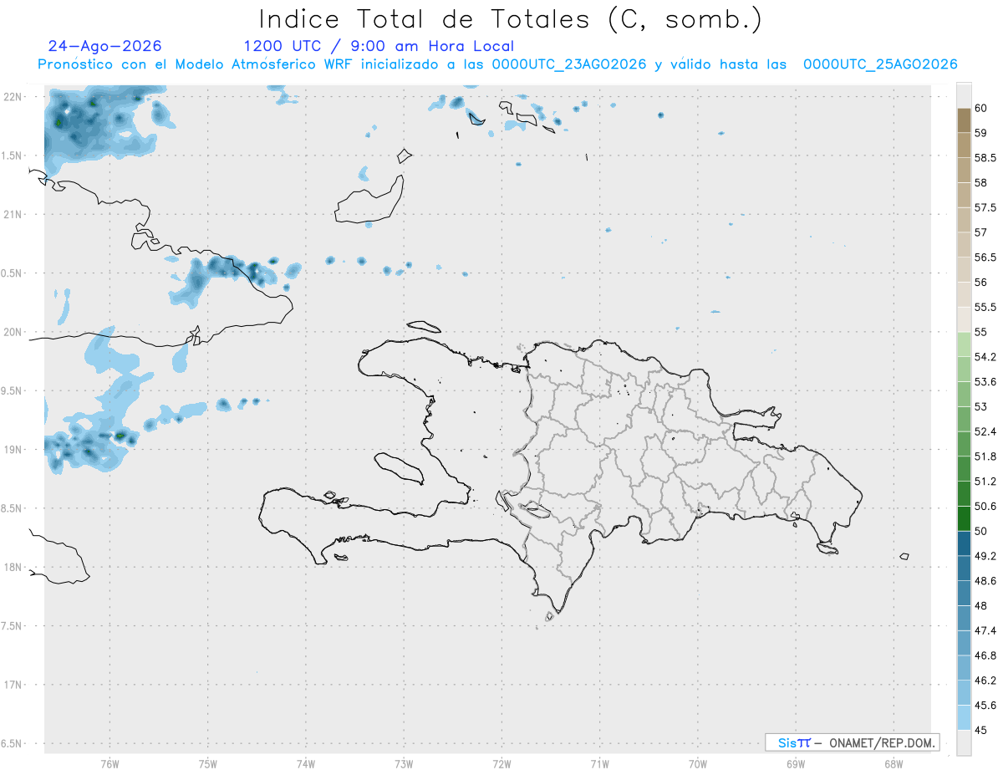This screenshot has width=1003, height=775.
Task: Click the '72W' longitude label
Action: 501,763
